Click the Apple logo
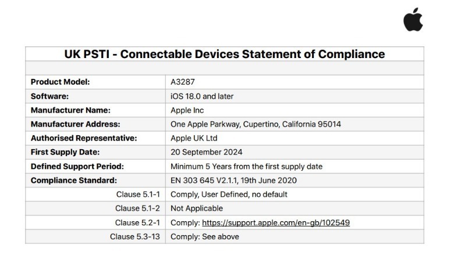 [x=413, y=19]
